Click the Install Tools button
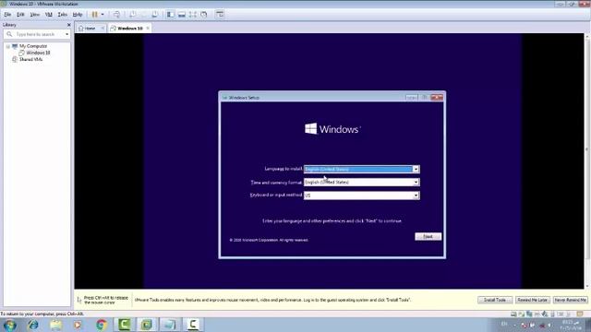Viewport: 591px width, 332px height. coord(495,300)
